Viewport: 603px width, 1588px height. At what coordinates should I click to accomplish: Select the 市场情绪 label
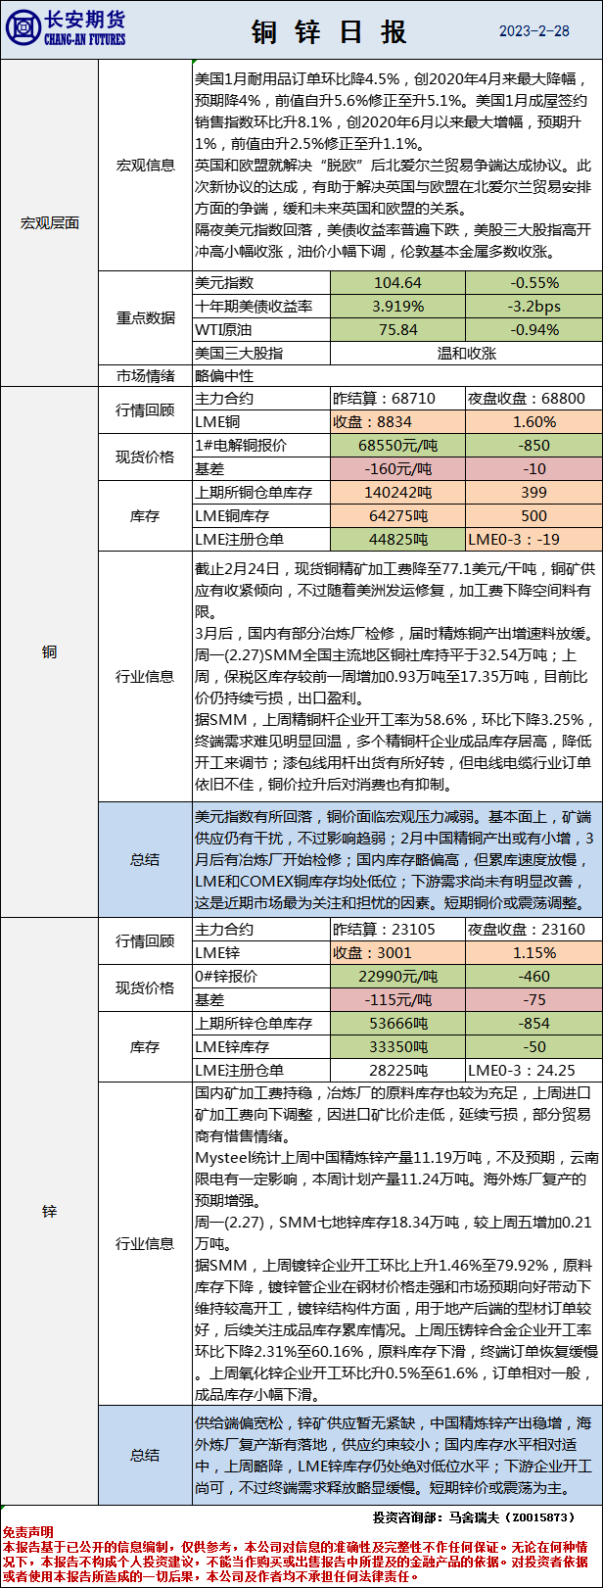[146, 375]
